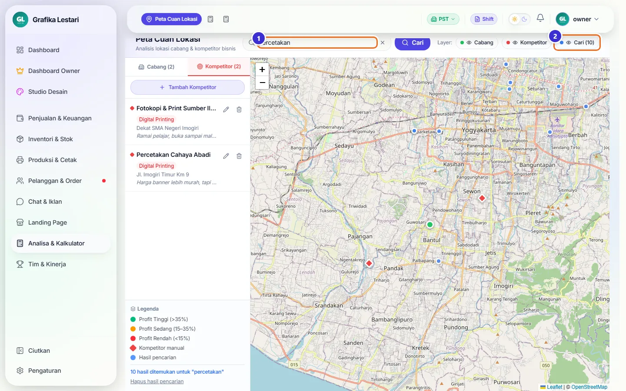Open the Leaflet attribution link
This screenshot has height=391, width=626.
pyautogui.click(x=551, y=387)
